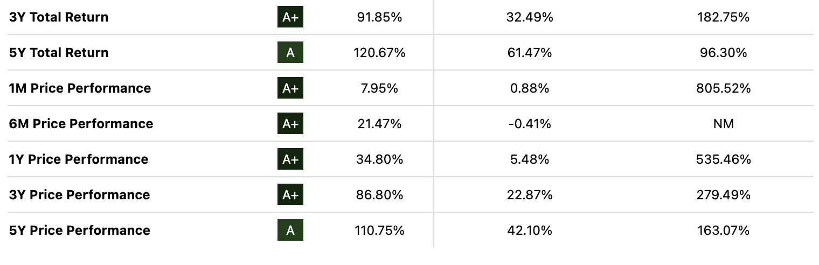Select the 1M Price Performance A+ badge
The image size is (819, 265).
click(290, 88)
